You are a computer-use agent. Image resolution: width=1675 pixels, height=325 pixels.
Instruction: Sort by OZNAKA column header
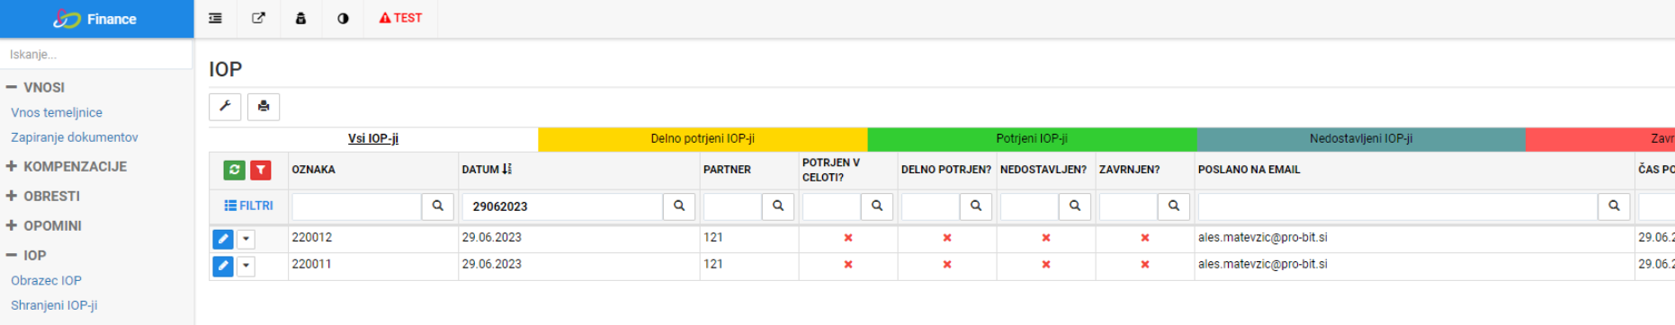[313, 170]
